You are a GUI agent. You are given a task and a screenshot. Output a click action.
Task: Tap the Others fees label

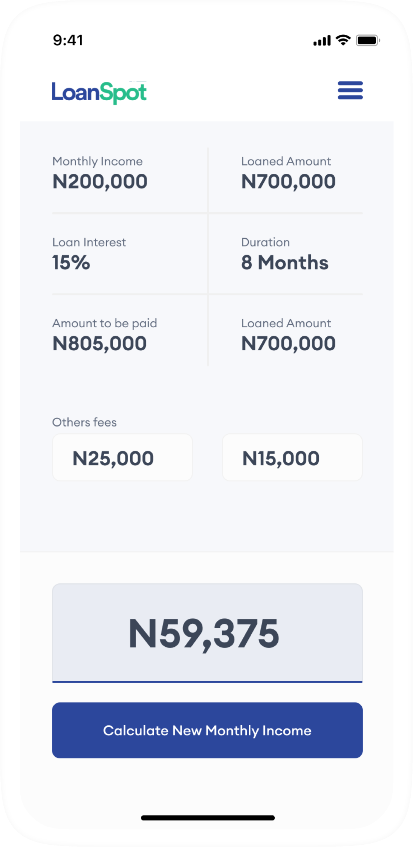pos(84,422)
